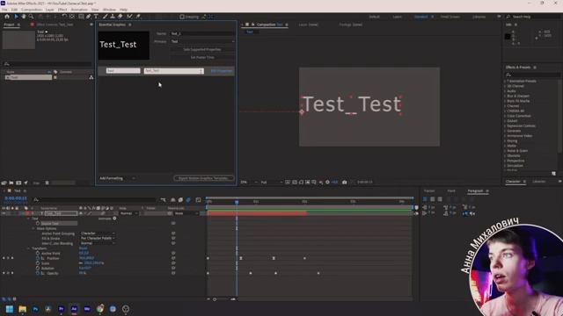The height and width of the screenshot is (316, 563).
Task: Toggle Anchor Point stopwatch
Action: [38, 253]
